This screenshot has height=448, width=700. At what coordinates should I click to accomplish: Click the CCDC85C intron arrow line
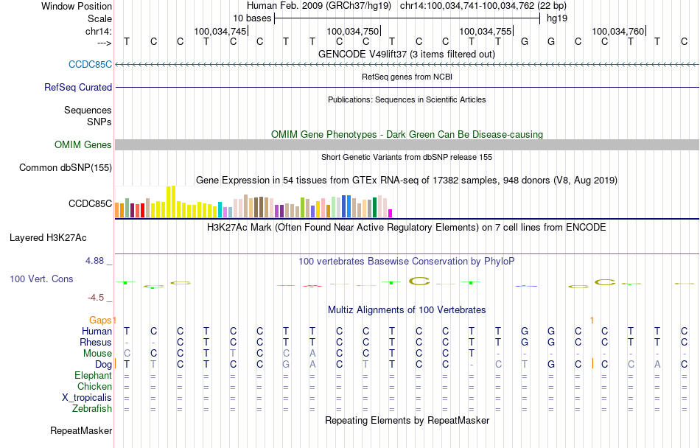click(x=407, y=65)
